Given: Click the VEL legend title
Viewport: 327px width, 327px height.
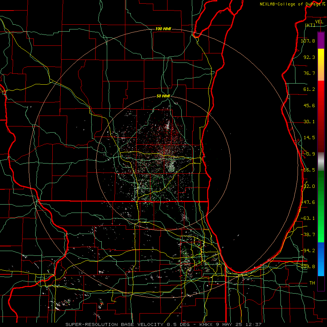Looking at the screenshot, I should (x=319, y=22).
